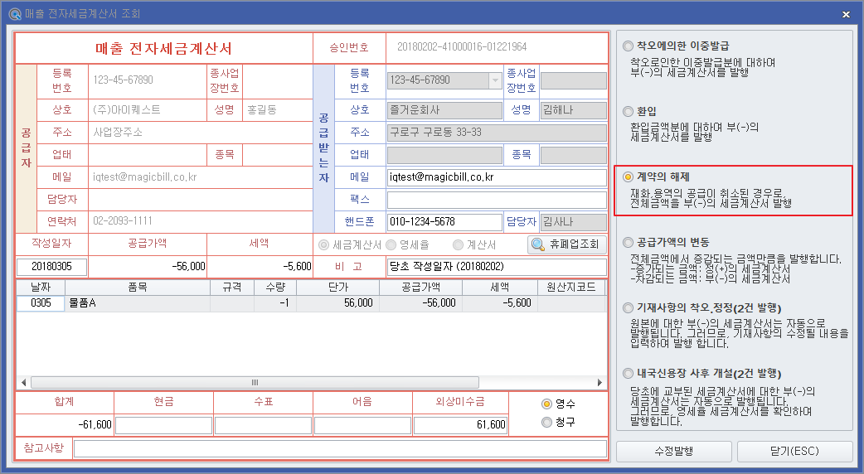Click the 날짜 column header
Screen dimensions: 864x474
(x=41, y=288)
